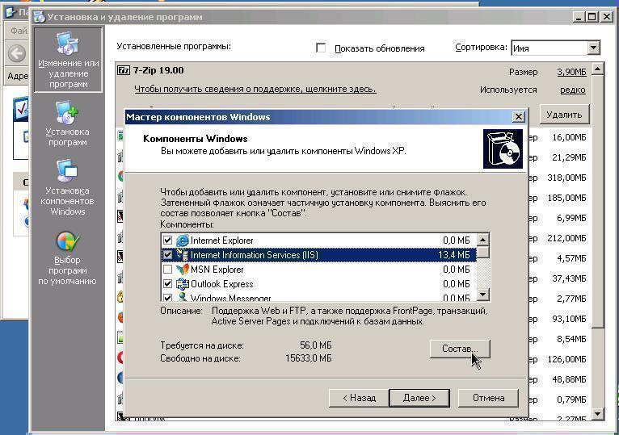619x435 pixels.
Task: Click the Отмена button
Action: [x=488, y=398]
